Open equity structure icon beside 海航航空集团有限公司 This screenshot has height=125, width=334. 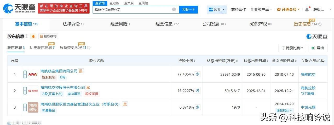coord(81,71)
